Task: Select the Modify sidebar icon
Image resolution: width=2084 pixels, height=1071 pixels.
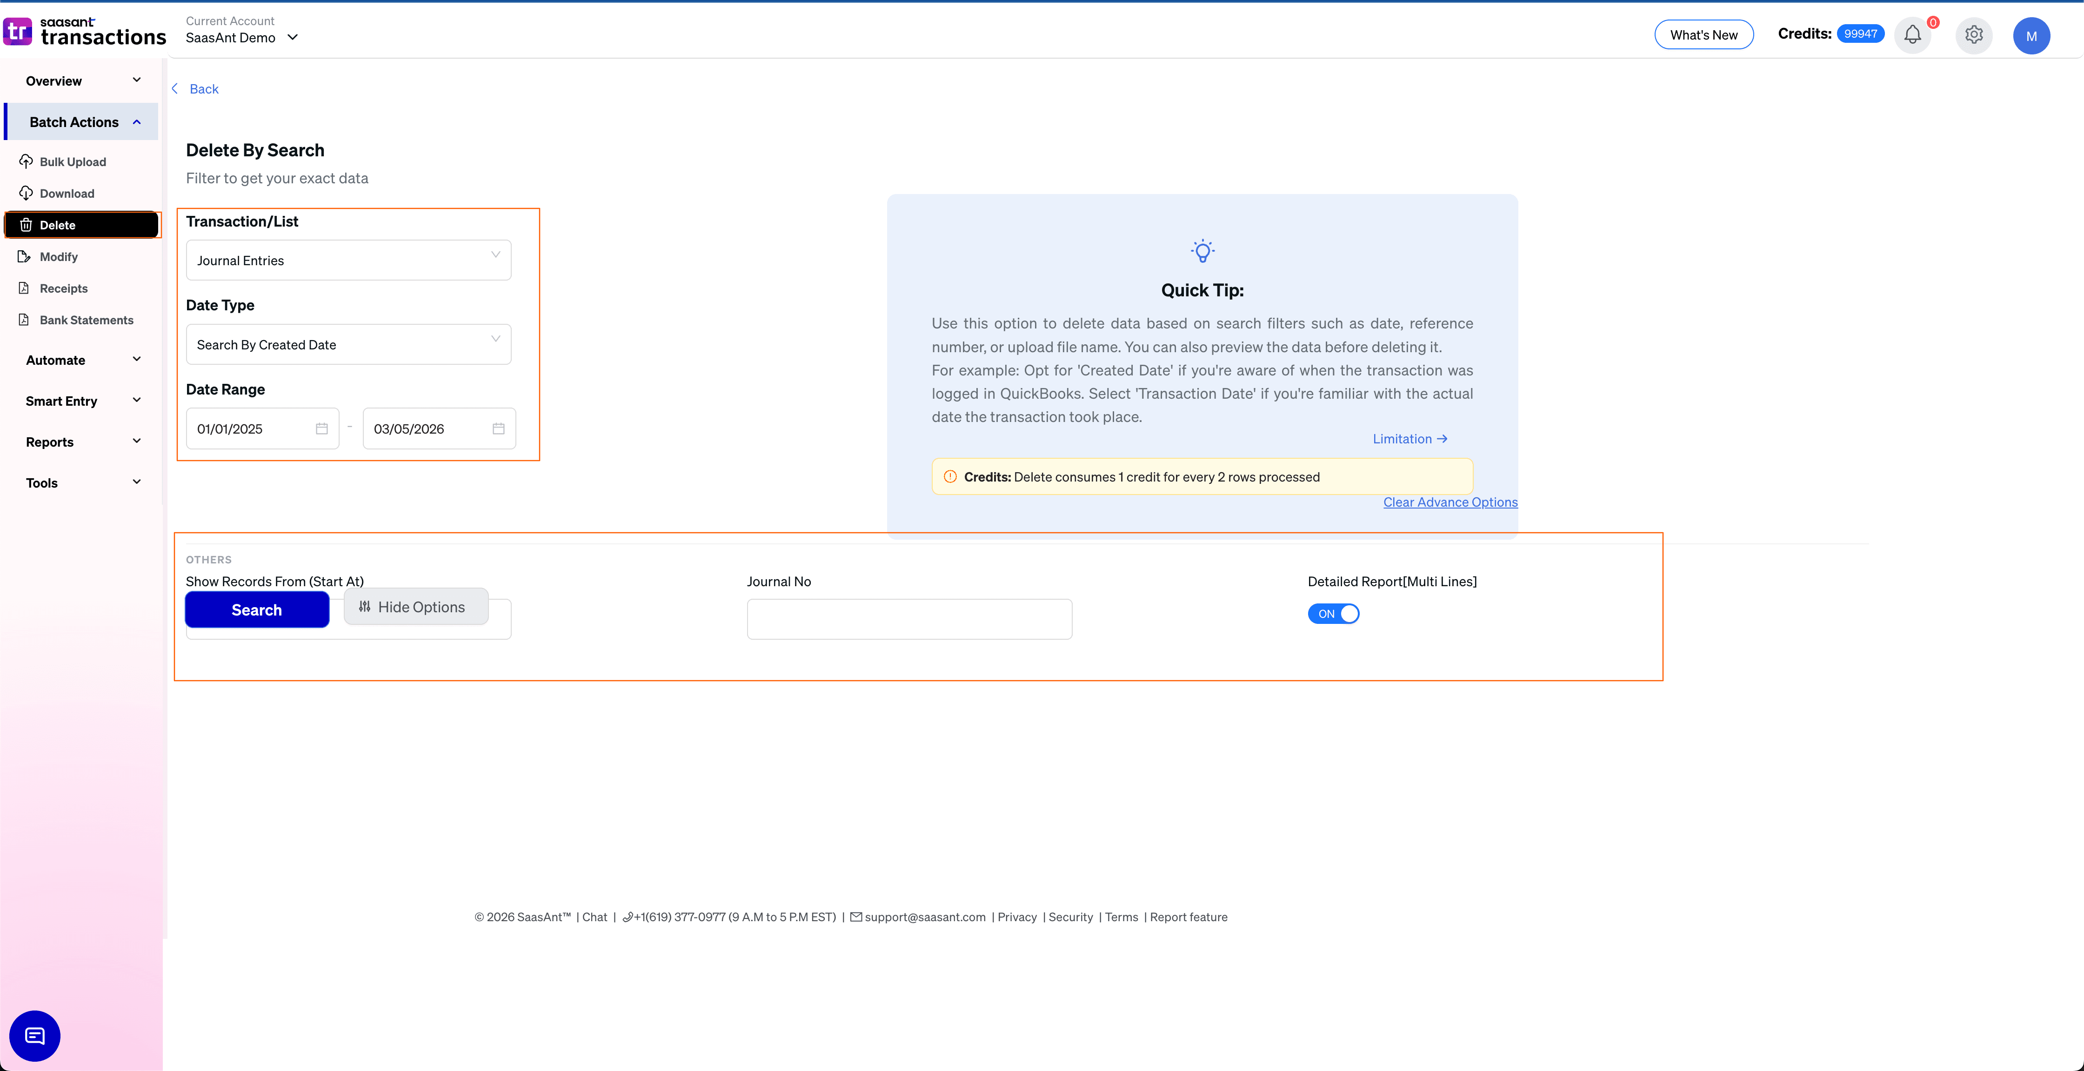Action: click(x=26, y=256)
